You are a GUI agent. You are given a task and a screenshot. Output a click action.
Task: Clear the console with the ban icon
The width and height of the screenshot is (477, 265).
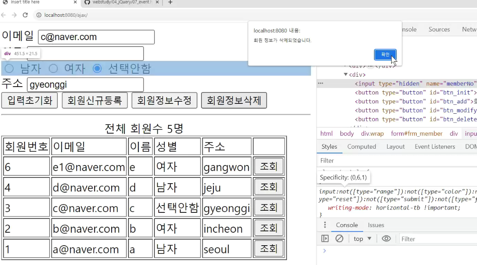pos(339,239)
